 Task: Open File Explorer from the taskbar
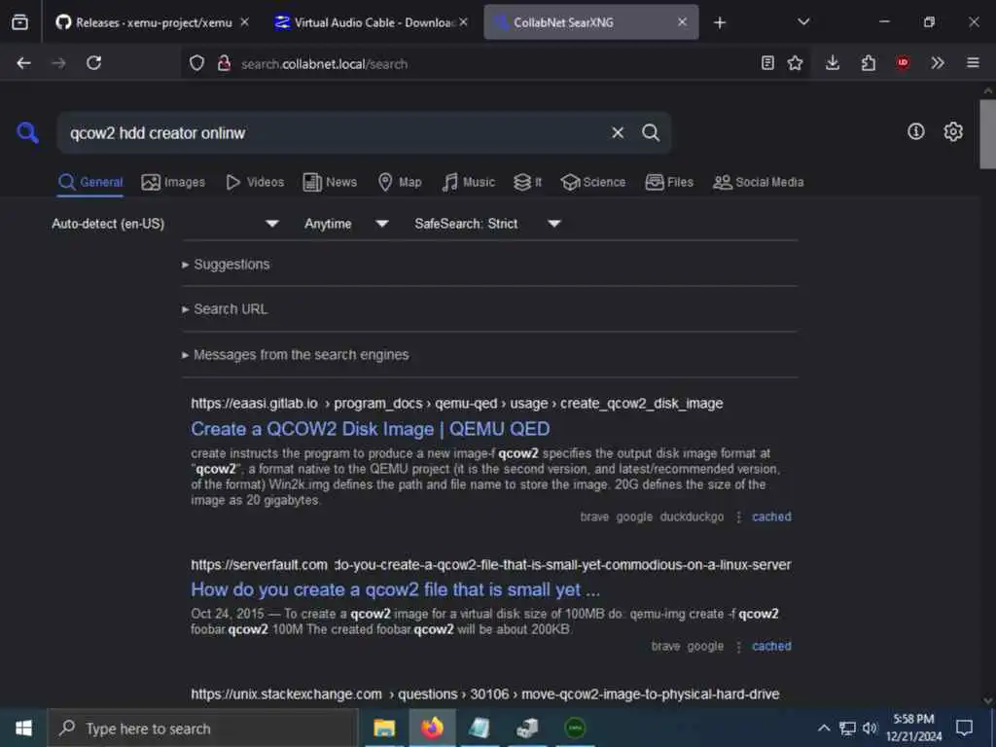point(384,728)
